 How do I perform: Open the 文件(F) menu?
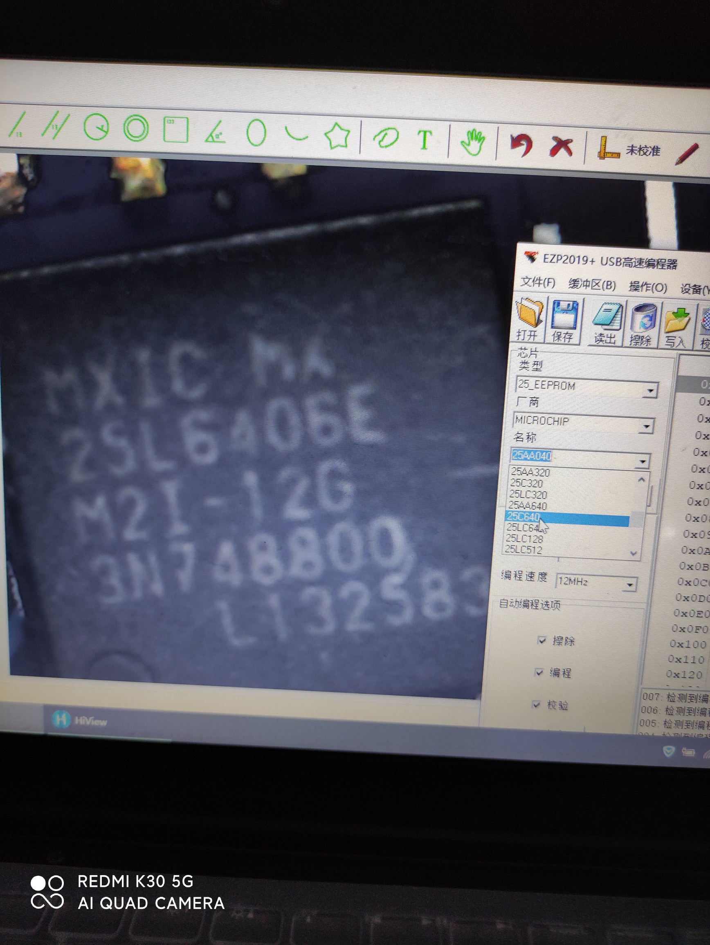(538, 282)
